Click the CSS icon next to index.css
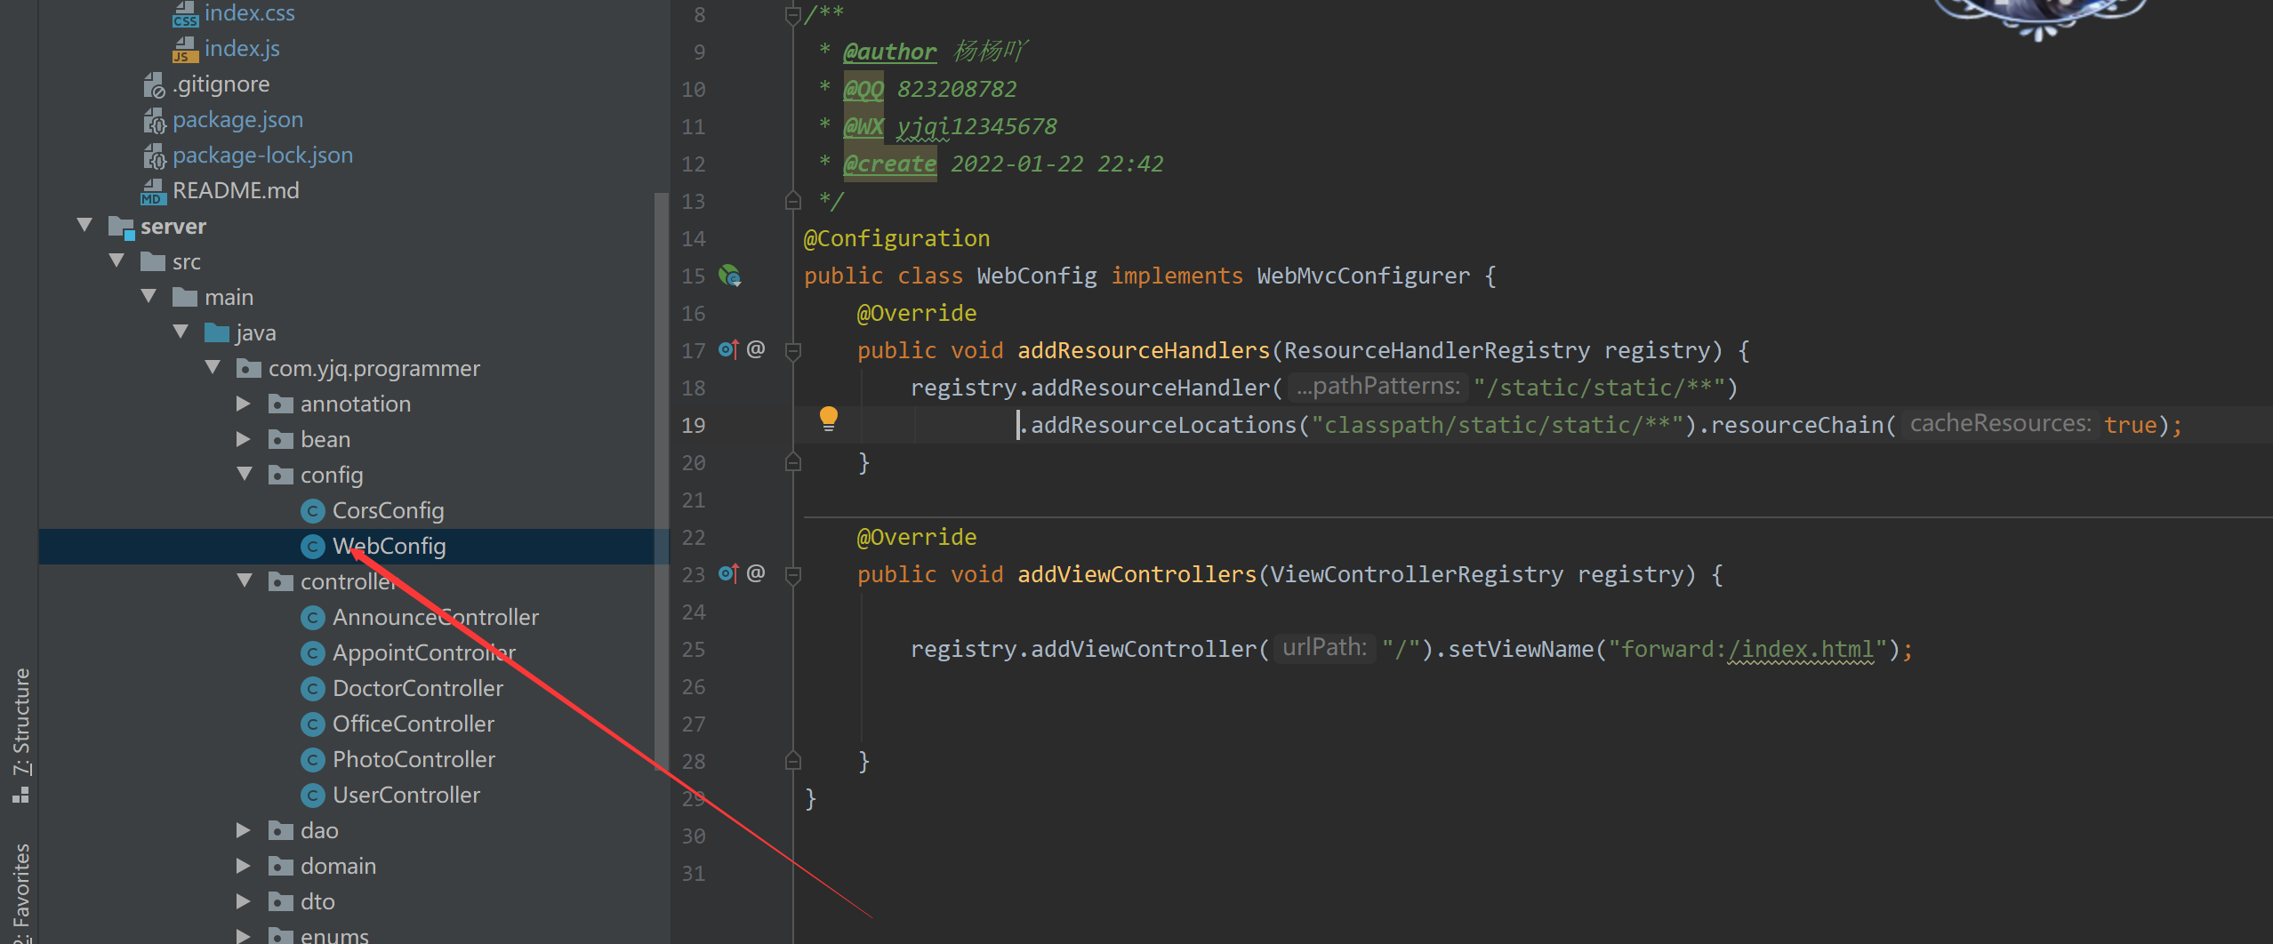The width and height of the screenshot is (2273, 944). point(184,13)
